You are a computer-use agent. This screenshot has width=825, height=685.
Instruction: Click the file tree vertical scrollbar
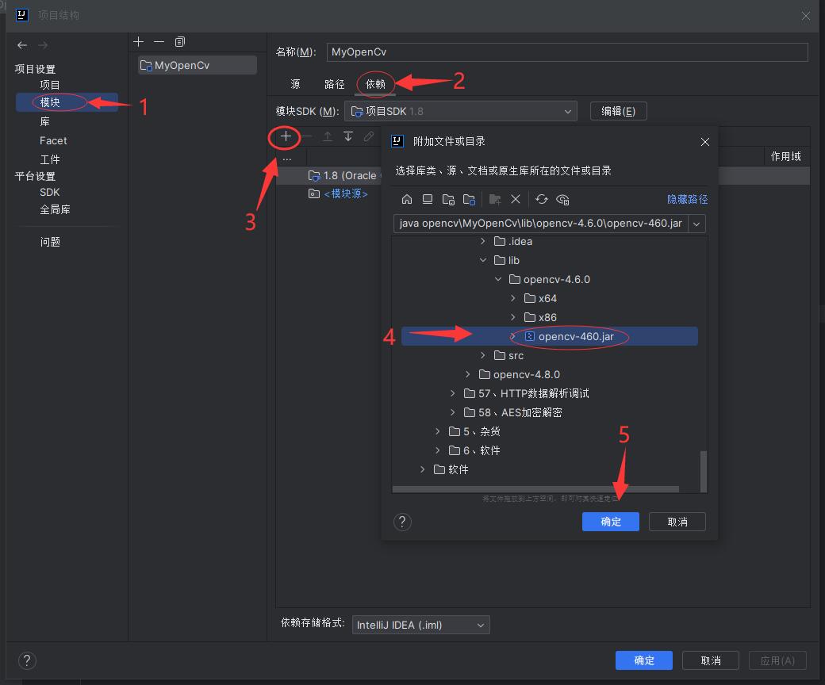(x=704, y=471)
